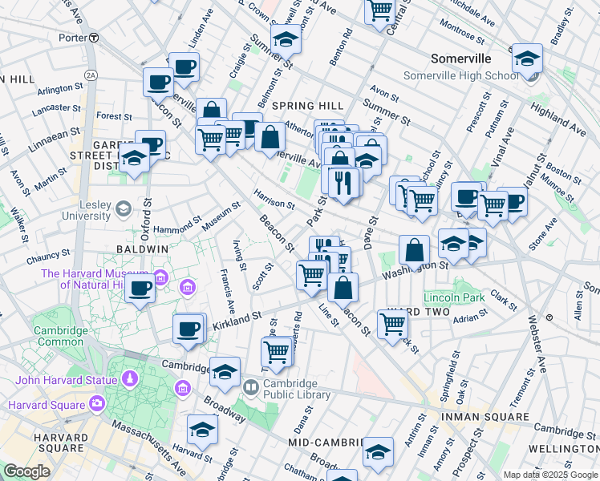Open the school marker near Garfield Street district
The image size is (600, 481).
coord(134,160)
